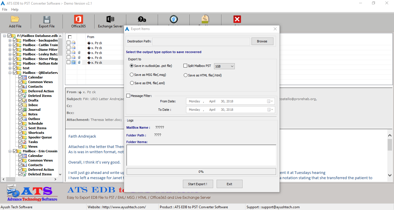Enable the Split Mailbox PST checkbox
This screenshot has height=210, width=394.
[x=185, y=66]
